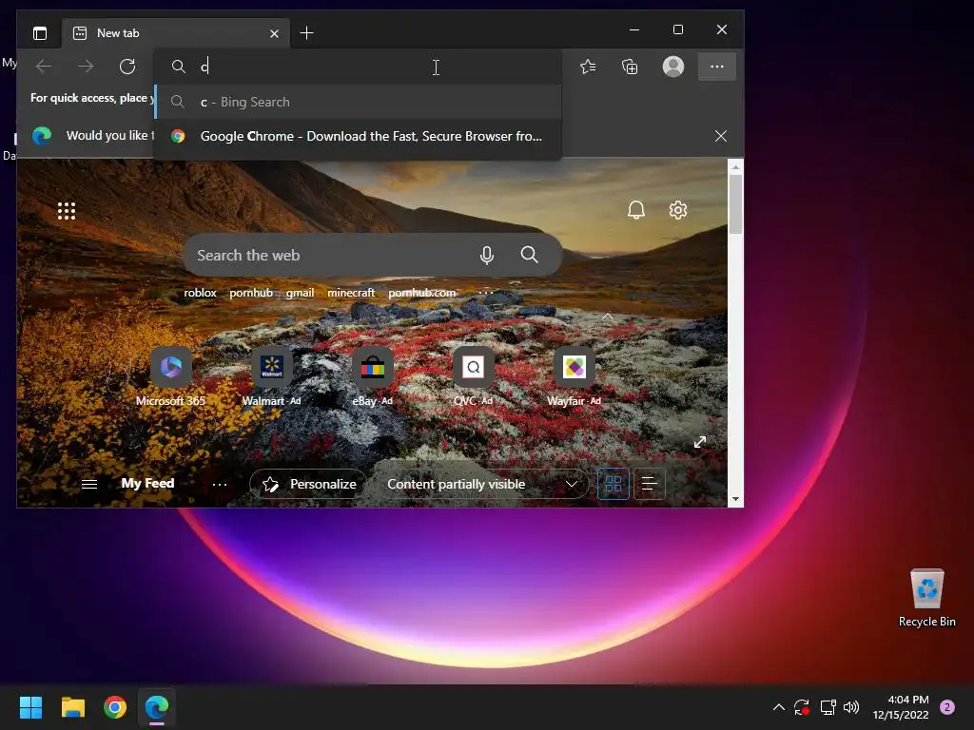Open the Windows Start menu
Image resolution: width=974 pixels, height=730 pixels.
point(30,707)
